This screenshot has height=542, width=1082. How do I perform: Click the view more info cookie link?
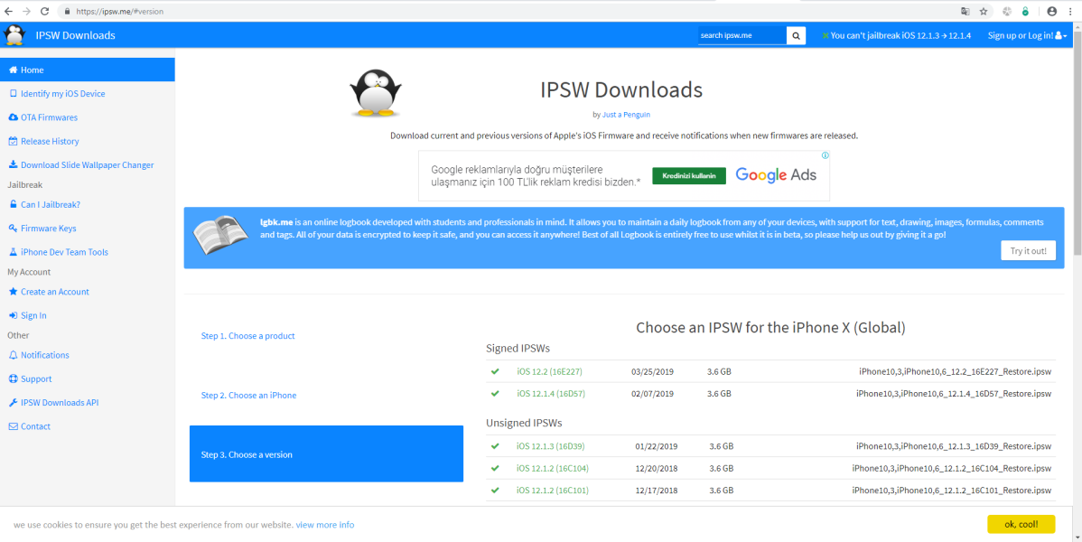coord(324,525)
